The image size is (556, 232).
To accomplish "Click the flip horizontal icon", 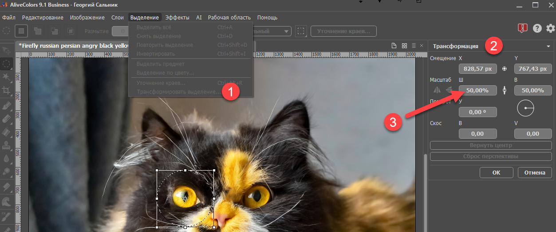I will pyautogui.click(x=437, y=90).
